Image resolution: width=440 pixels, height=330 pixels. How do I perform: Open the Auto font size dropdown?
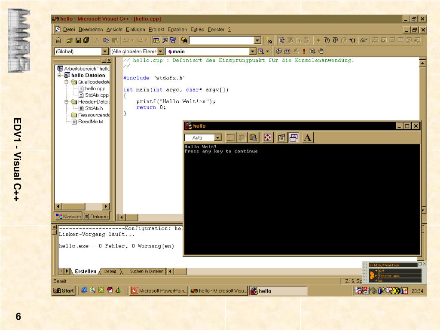(x=218, y=138)
